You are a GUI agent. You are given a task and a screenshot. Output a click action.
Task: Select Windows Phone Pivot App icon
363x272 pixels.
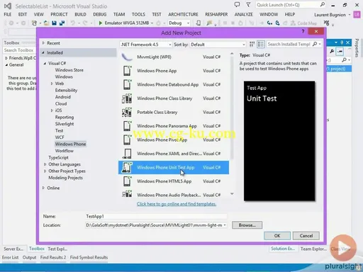127,140
